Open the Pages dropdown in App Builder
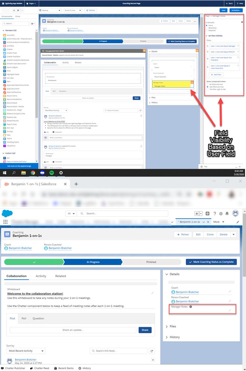The image size is (246, 371). tap(31, 3)
